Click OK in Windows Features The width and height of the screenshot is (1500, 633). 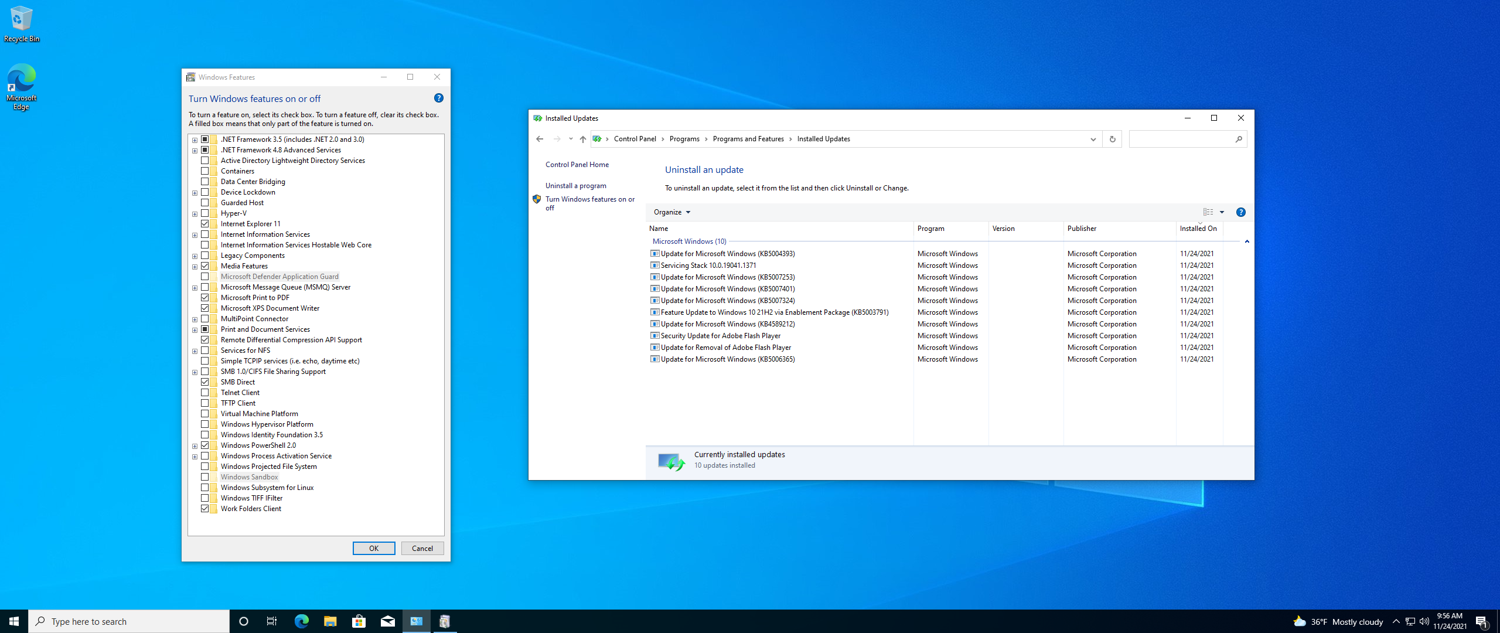[374, 549]
